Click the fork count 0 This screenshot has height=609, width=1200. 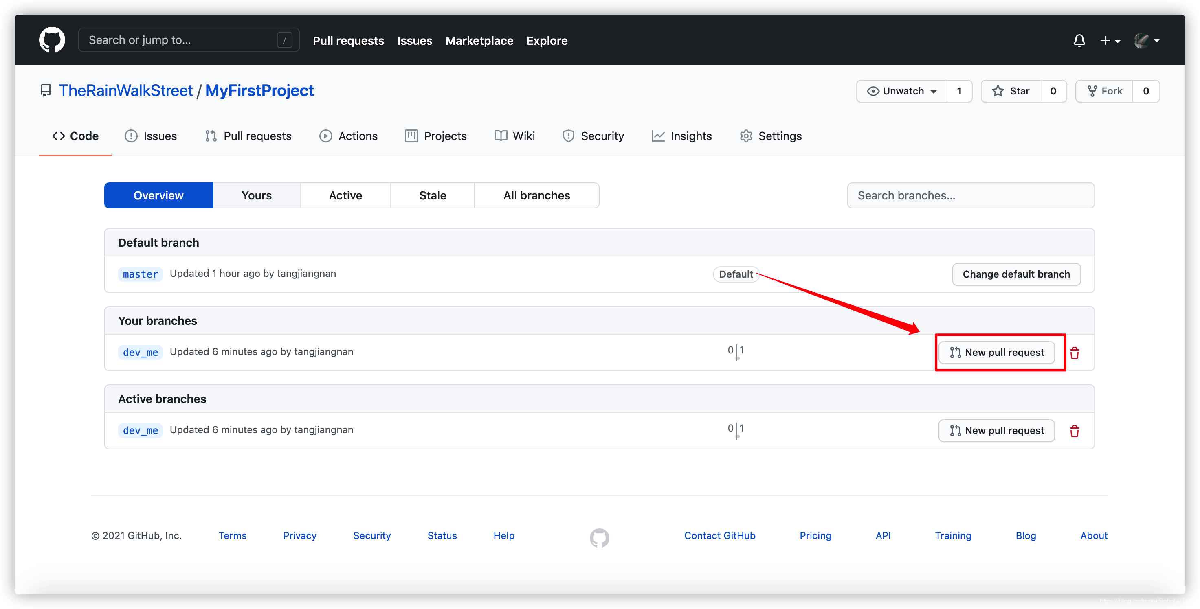click(1146, 91)
